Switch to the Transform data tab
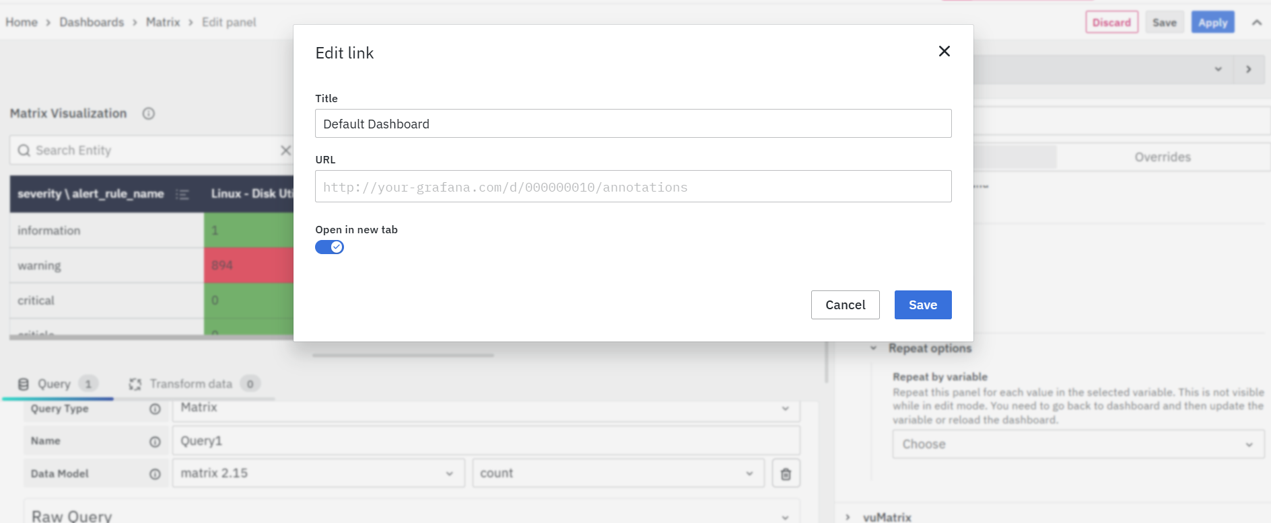The height and width of the screenshot is (523, 1271). click(x=191, y=384)
